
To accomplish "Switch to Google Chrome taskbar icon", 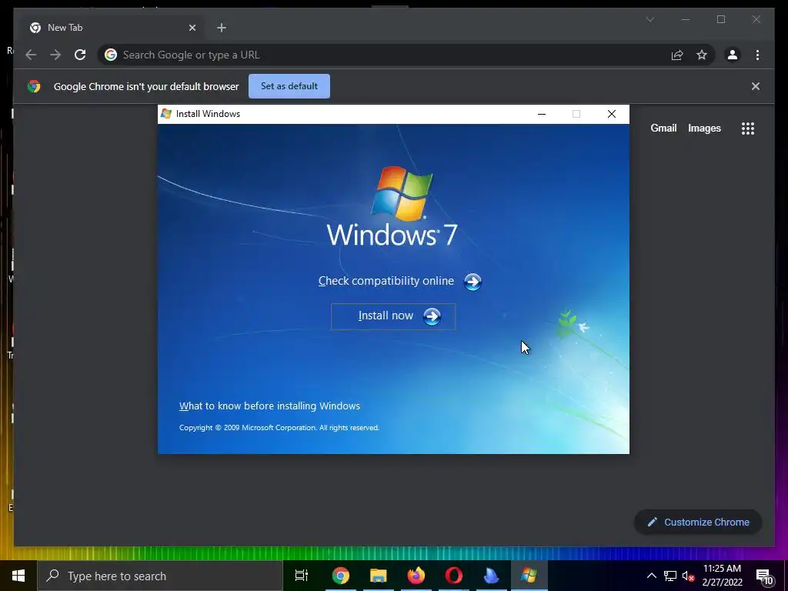I will (x=340, y=576).
